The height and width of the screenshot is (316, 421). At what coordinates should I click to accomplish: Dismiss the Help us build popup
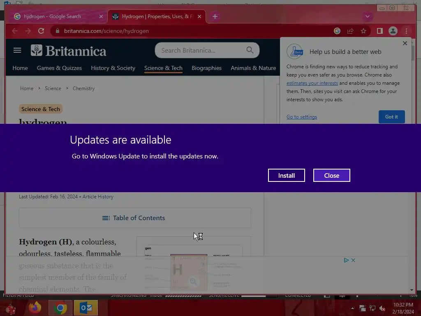tap(405, 43)
